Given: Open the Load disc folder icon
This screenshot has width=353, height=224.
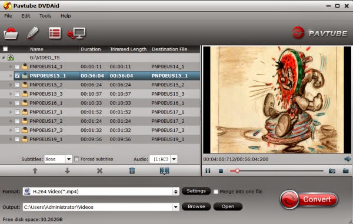Looking at the screenshot, I should coord(11,34).
